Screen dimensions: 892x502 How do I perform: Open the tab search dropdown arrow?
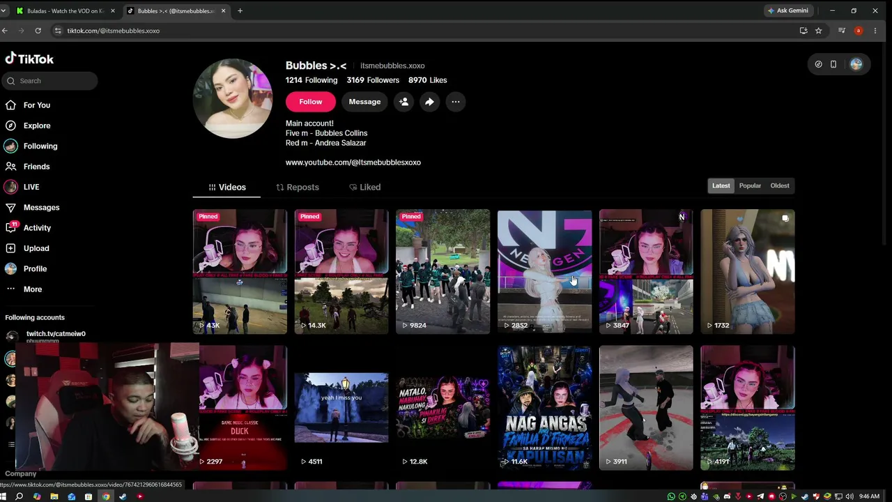click(x=3, y=11)
